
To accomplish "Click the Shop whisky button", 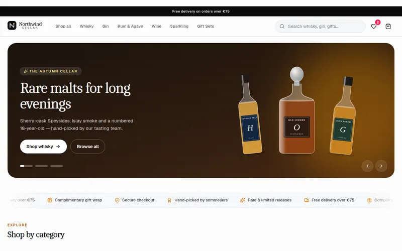I will (x=43, y=147).
